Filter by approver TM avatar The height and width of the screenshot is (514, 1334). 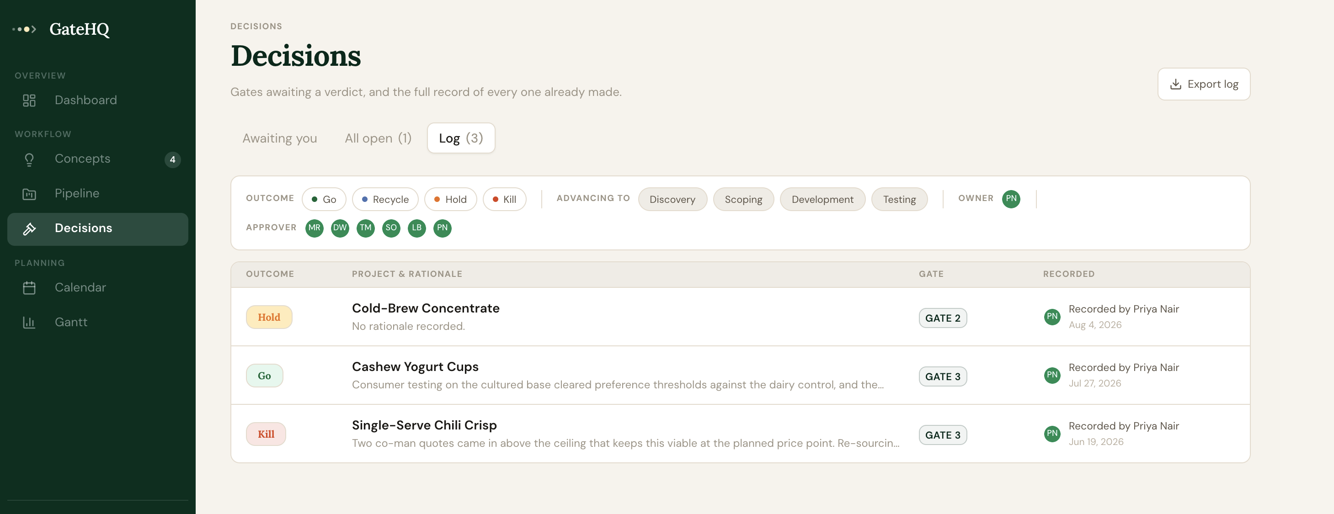click(x=366, y=228)
